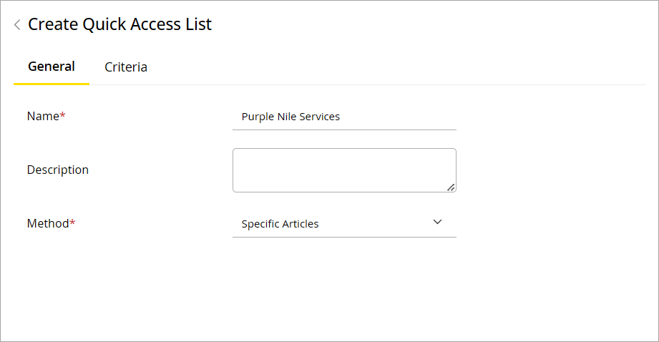Click the 'Purple Nile Services' text
Image resolution: width=659 pixels, height=342 pixels.
[291, 117]
